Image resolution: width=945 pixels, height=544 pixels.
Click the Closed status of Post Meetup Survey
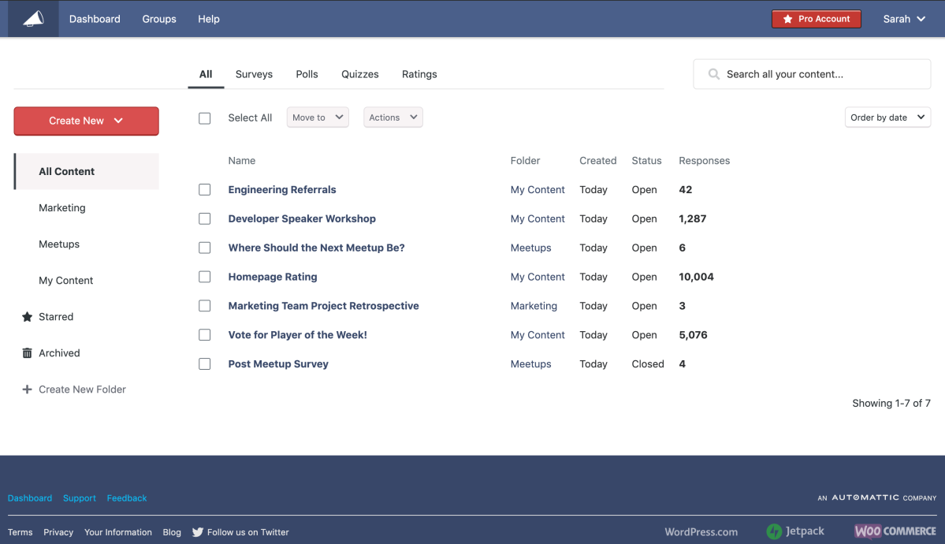tap(648, 363)
